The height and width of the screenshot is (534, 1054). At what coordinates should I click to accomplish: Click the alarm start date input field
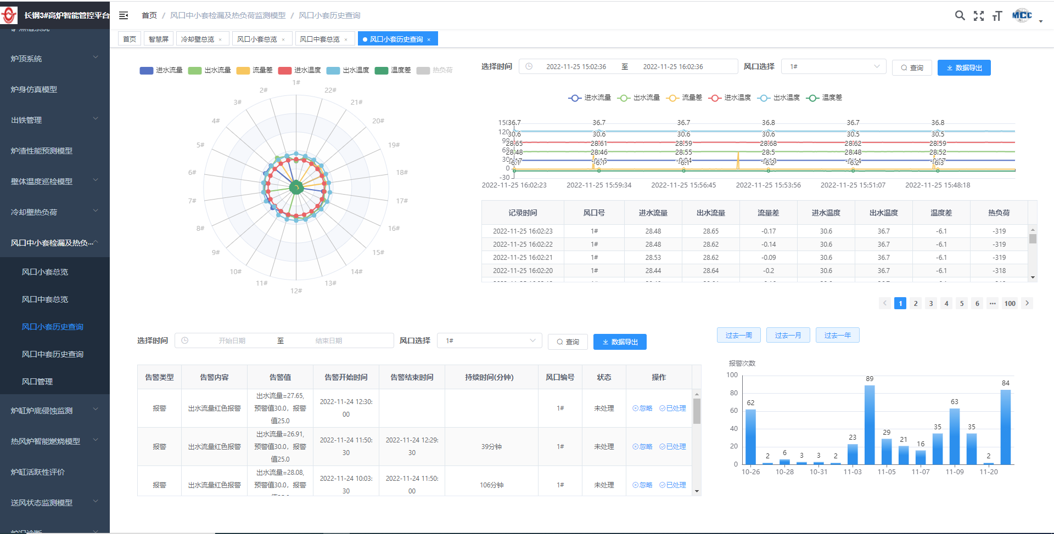232,341
